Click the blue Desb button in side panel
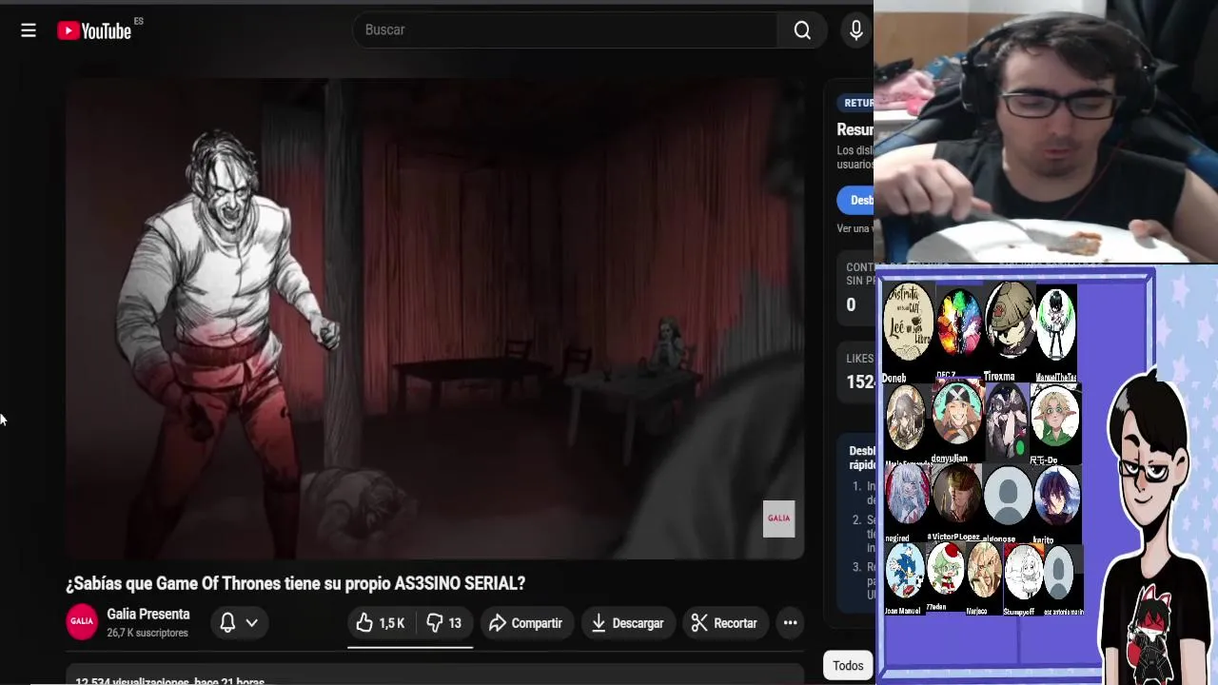 (856, 200)
